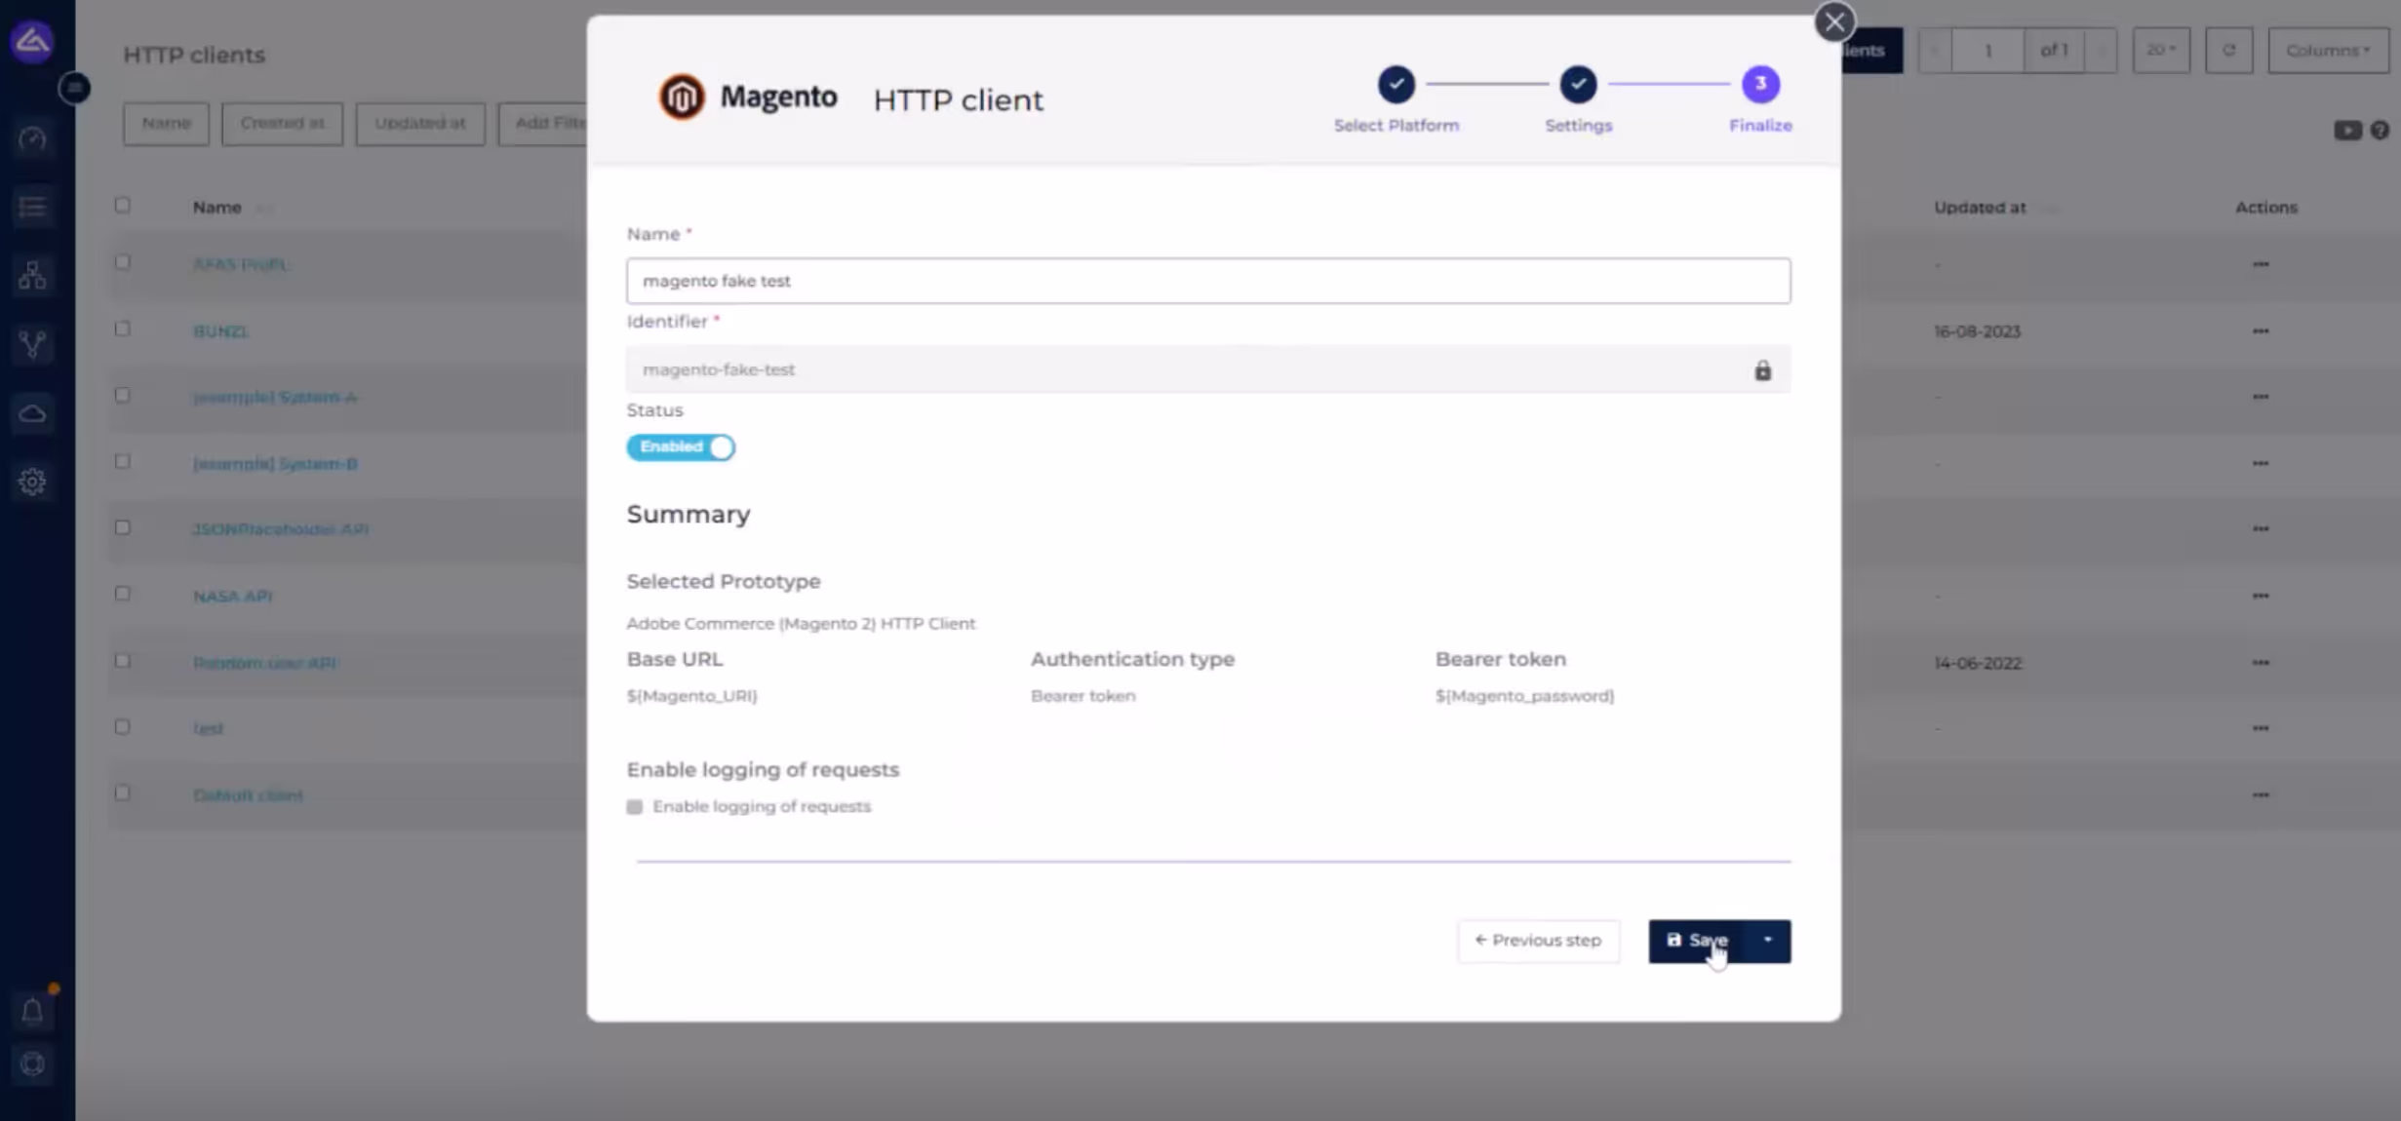Click the lock icon in the Identifier field
Screen dimensions: 2401x1121
[1762, 370]
